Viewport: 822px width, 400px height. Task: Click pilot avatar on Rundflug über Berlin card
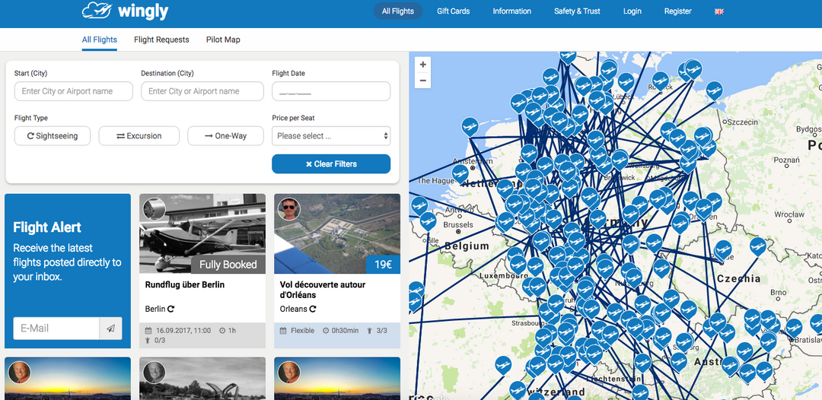154,209
